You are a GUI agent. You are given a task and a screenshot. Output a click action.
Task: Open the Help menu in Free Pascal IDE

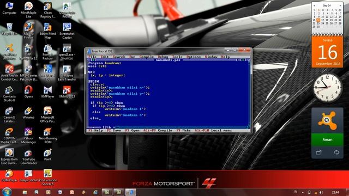(225, 57)
